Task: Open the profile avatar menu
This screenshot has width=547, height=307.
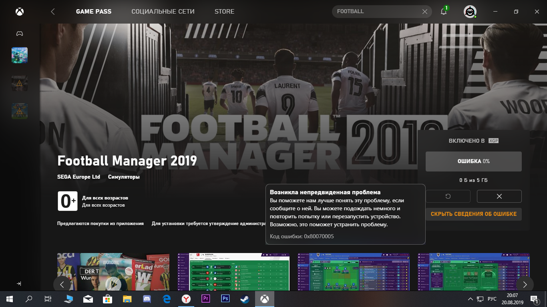Action: pyautogui.click(x=470, y=12)
